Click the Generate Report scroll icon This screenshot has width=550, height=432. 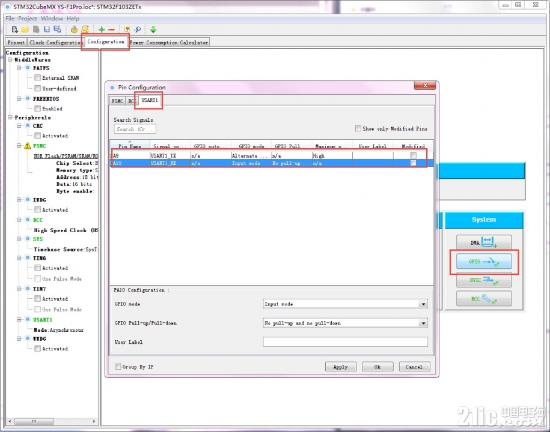pyautogui.click(x=85, y=30)
